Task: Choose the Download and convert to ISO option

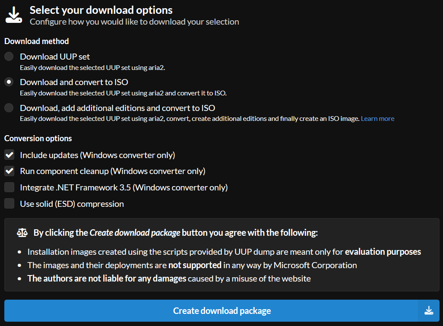Action: tap(9, 82)
